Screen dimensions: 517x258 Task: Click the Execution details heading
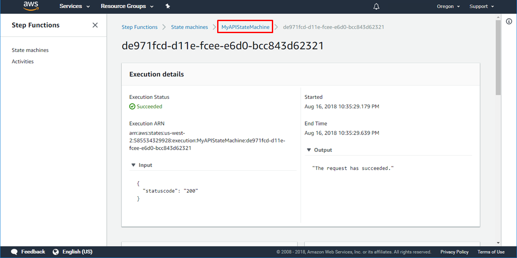(x=156, y=74)
